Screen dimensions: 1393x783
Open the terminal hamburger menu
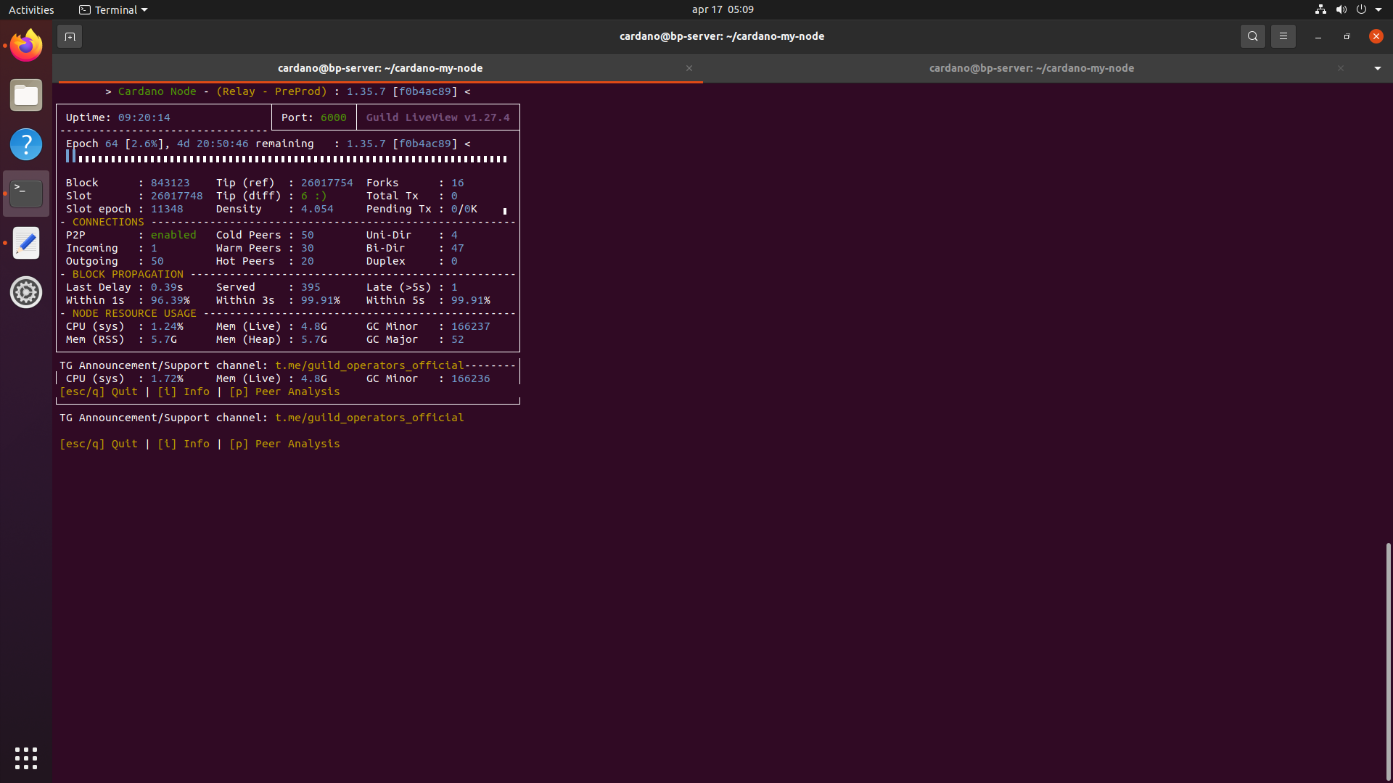(1283, 36)
